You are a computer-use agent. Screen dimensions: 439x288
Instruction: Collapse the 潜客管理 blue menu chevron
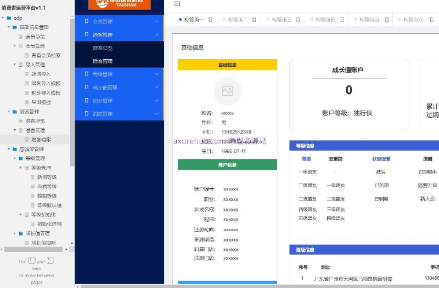156,34
